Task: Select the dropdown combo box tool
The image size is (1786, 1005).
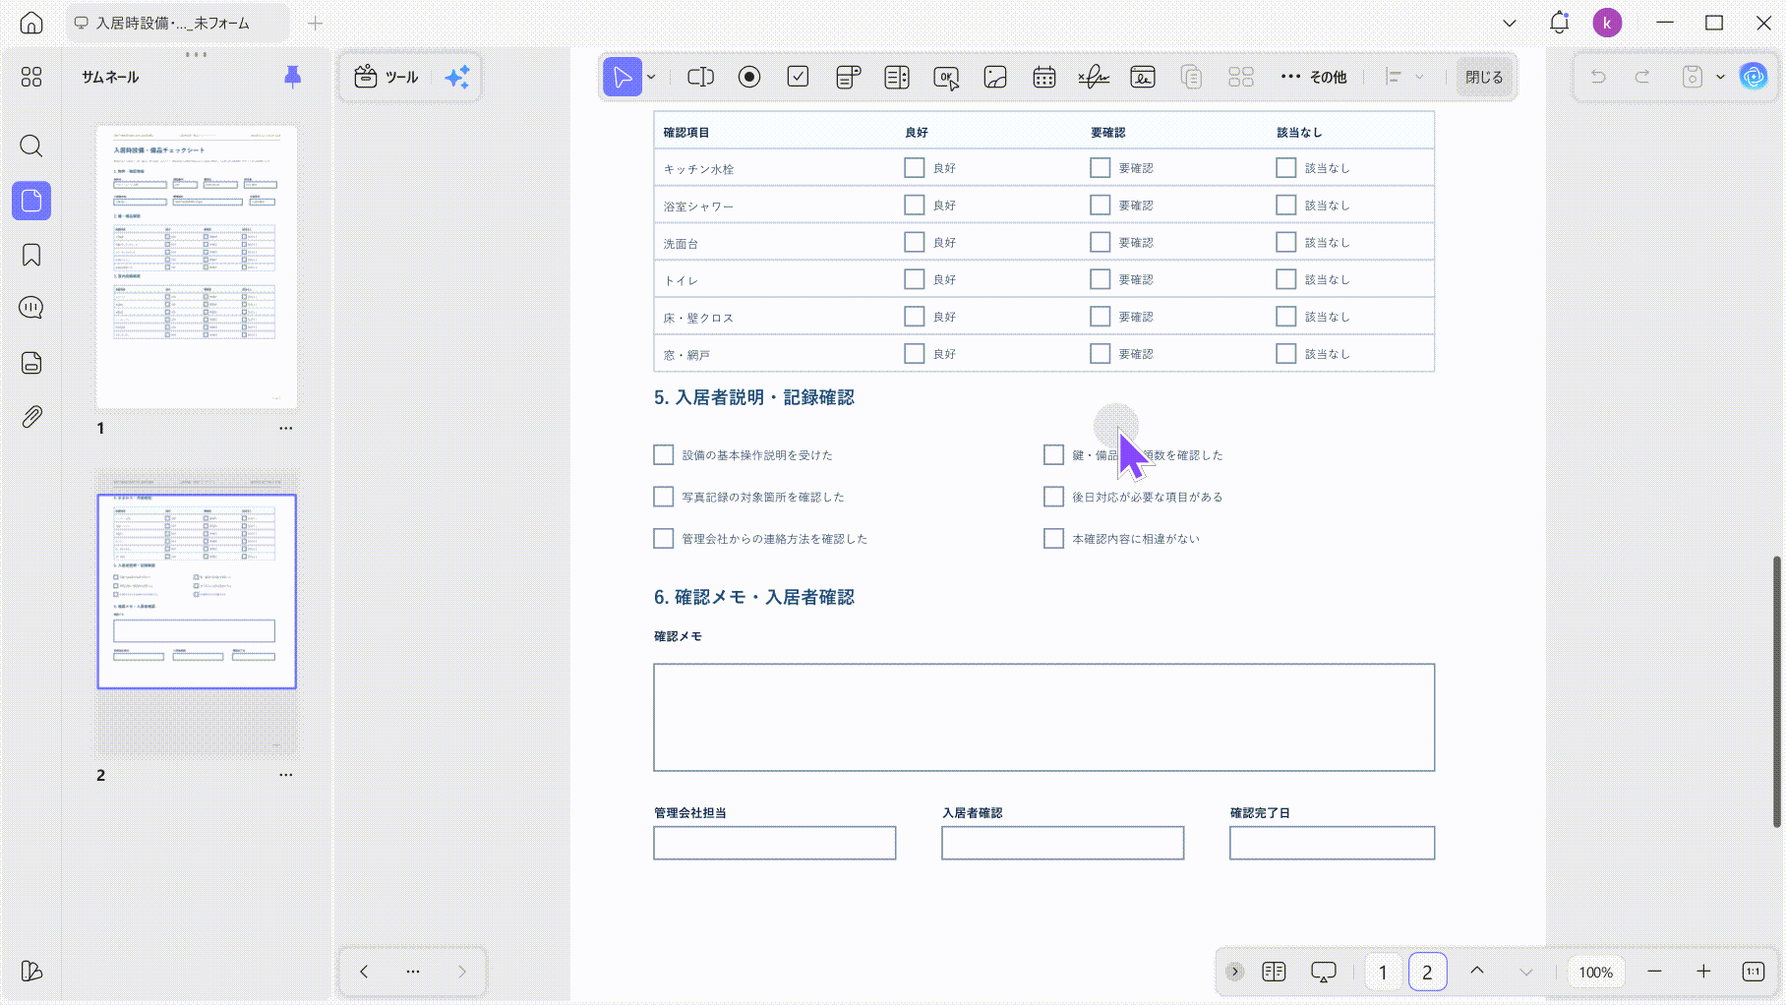Action: 848,77
